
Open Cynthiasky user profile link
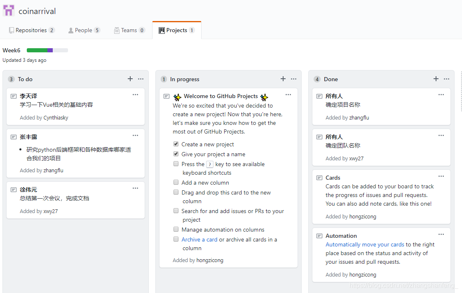point(56,118)
